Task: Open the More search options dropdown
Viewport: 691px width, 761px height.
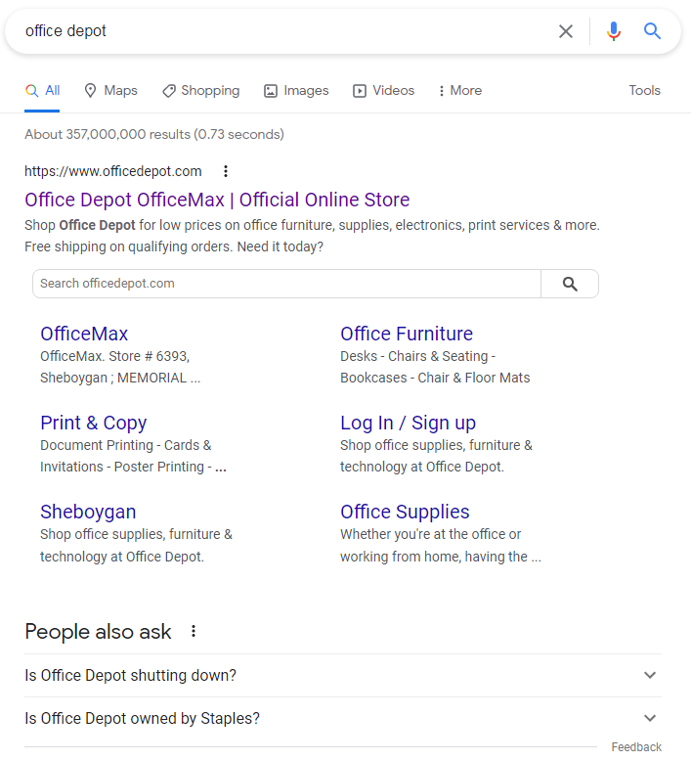Action: 459,91
